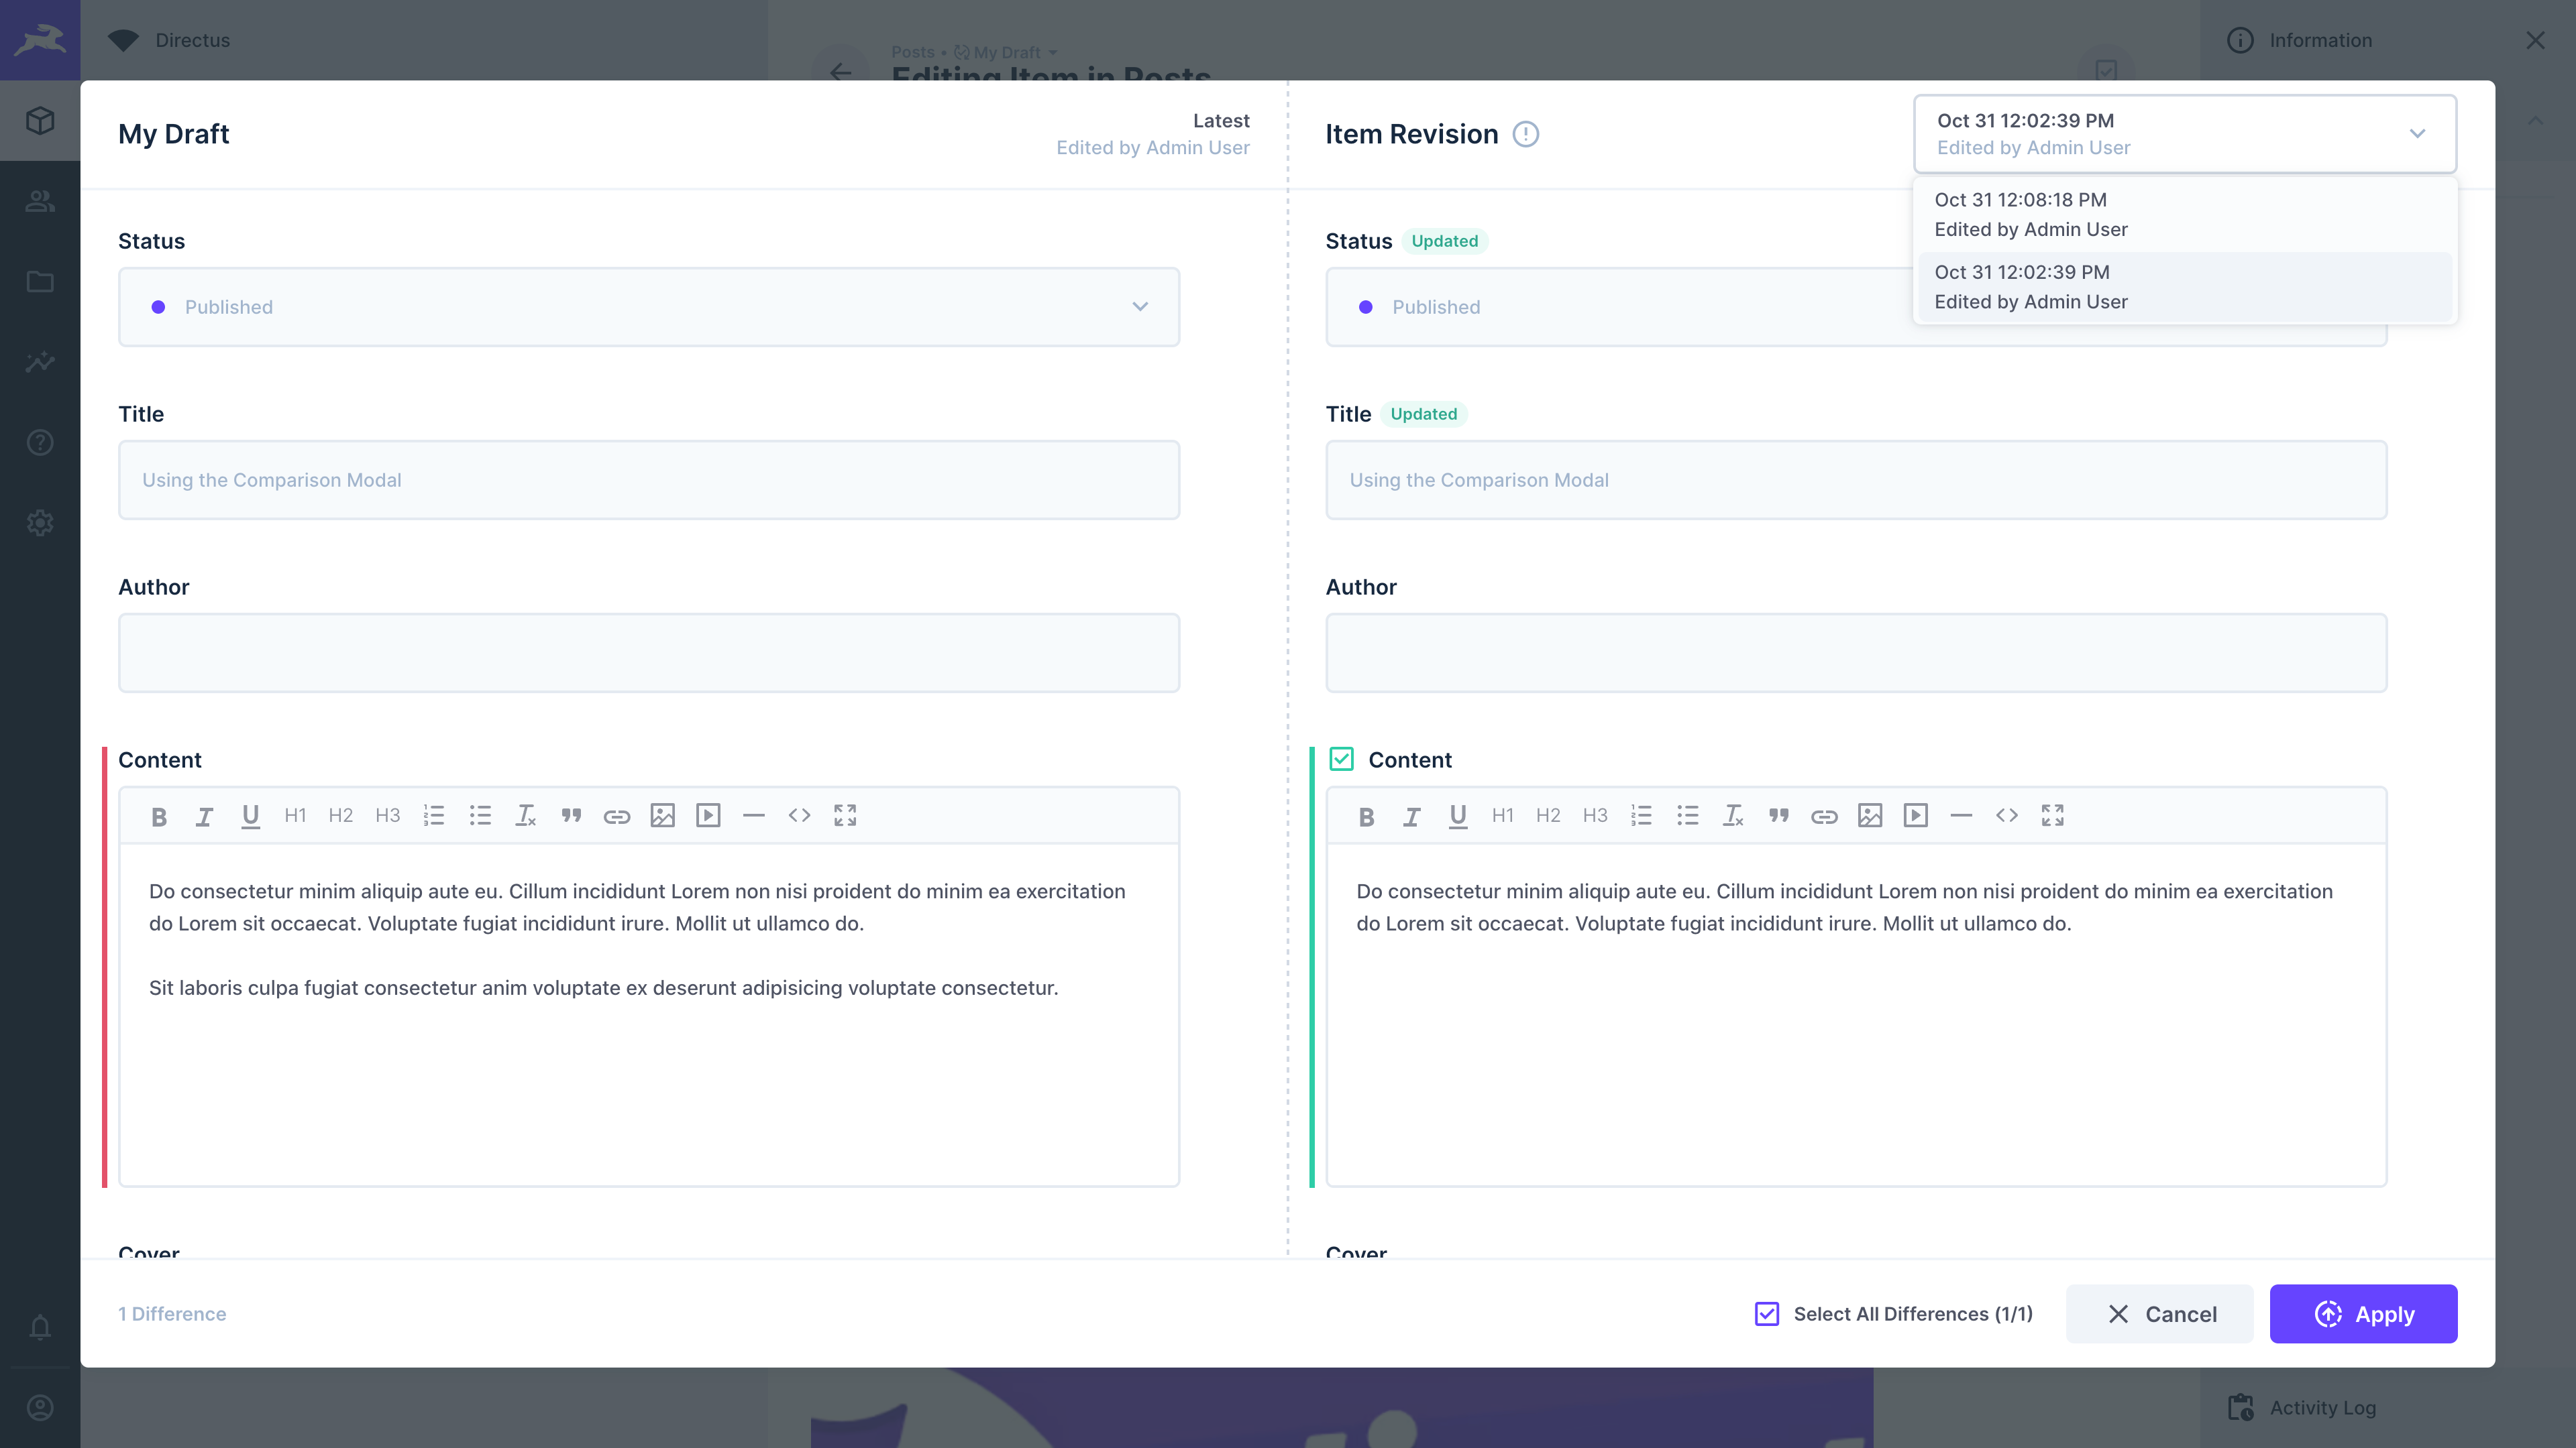
Task: Click the Title field reading Using the Comparison Modal
Action: click(x=648, y=480)
